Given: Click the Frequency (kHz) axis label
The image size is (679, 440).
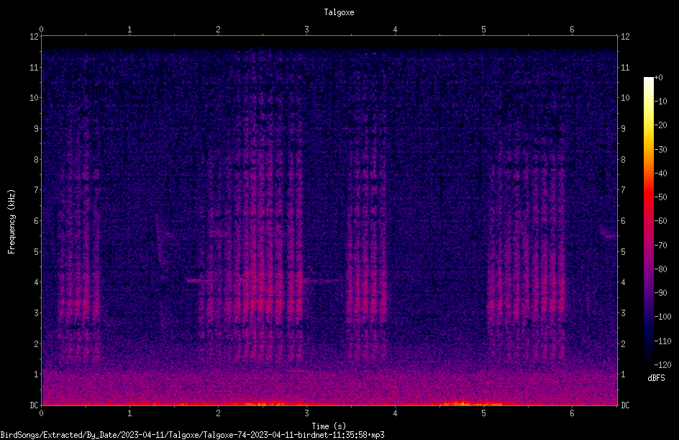Looking at the screenshot, I should point(12,221).
